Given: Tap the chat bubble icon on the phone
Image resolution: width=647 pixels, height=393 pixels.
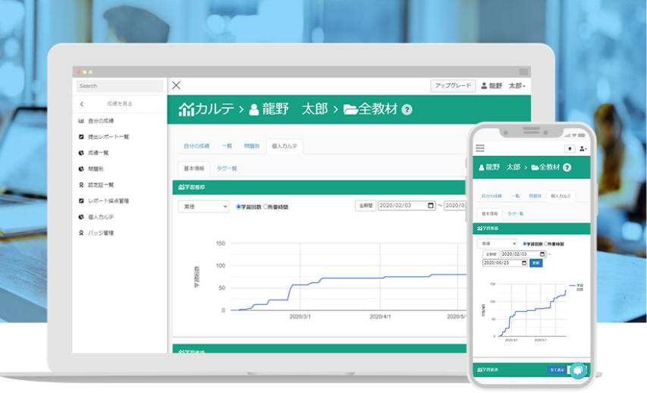Looking at the screenshot, I should tap(577, 370).
